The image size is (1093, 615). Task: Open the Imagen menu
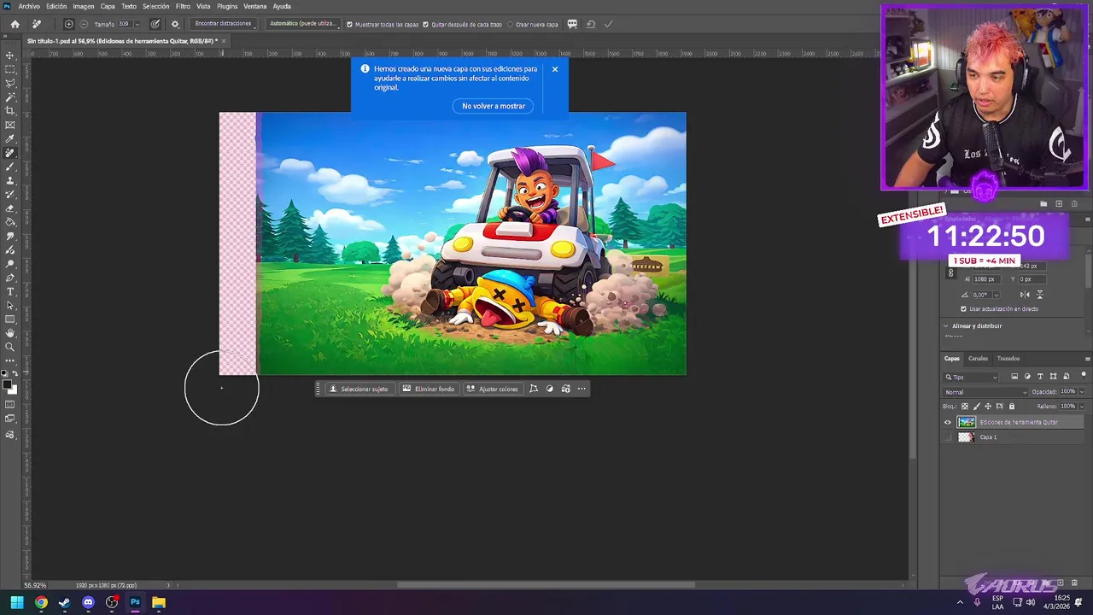pyautogui.click(x=84, y=6)
